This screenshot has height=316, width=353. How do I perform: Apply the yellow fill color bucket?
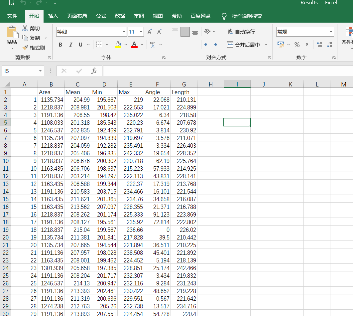pyautogui.click(x=118, y=45)
